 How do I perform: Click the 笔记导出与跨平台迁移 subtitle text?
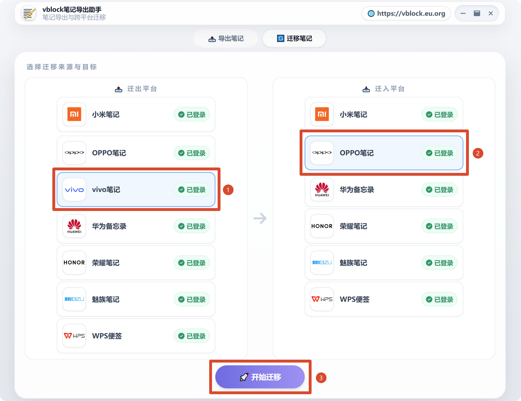point(74,17)
